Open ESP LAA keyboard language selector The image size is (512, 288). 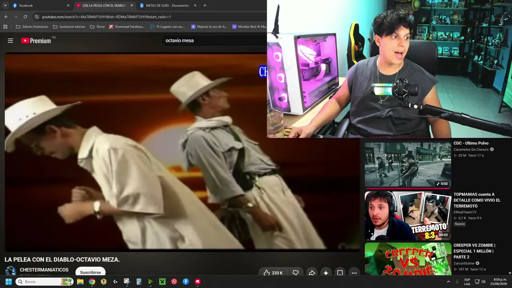(x=467, y=282)
